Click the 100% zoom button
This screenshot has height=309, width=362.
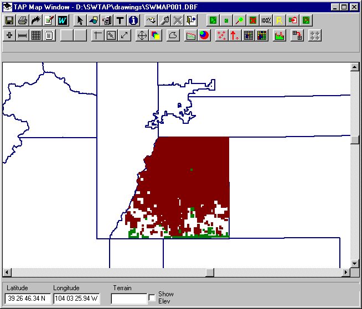266,20
